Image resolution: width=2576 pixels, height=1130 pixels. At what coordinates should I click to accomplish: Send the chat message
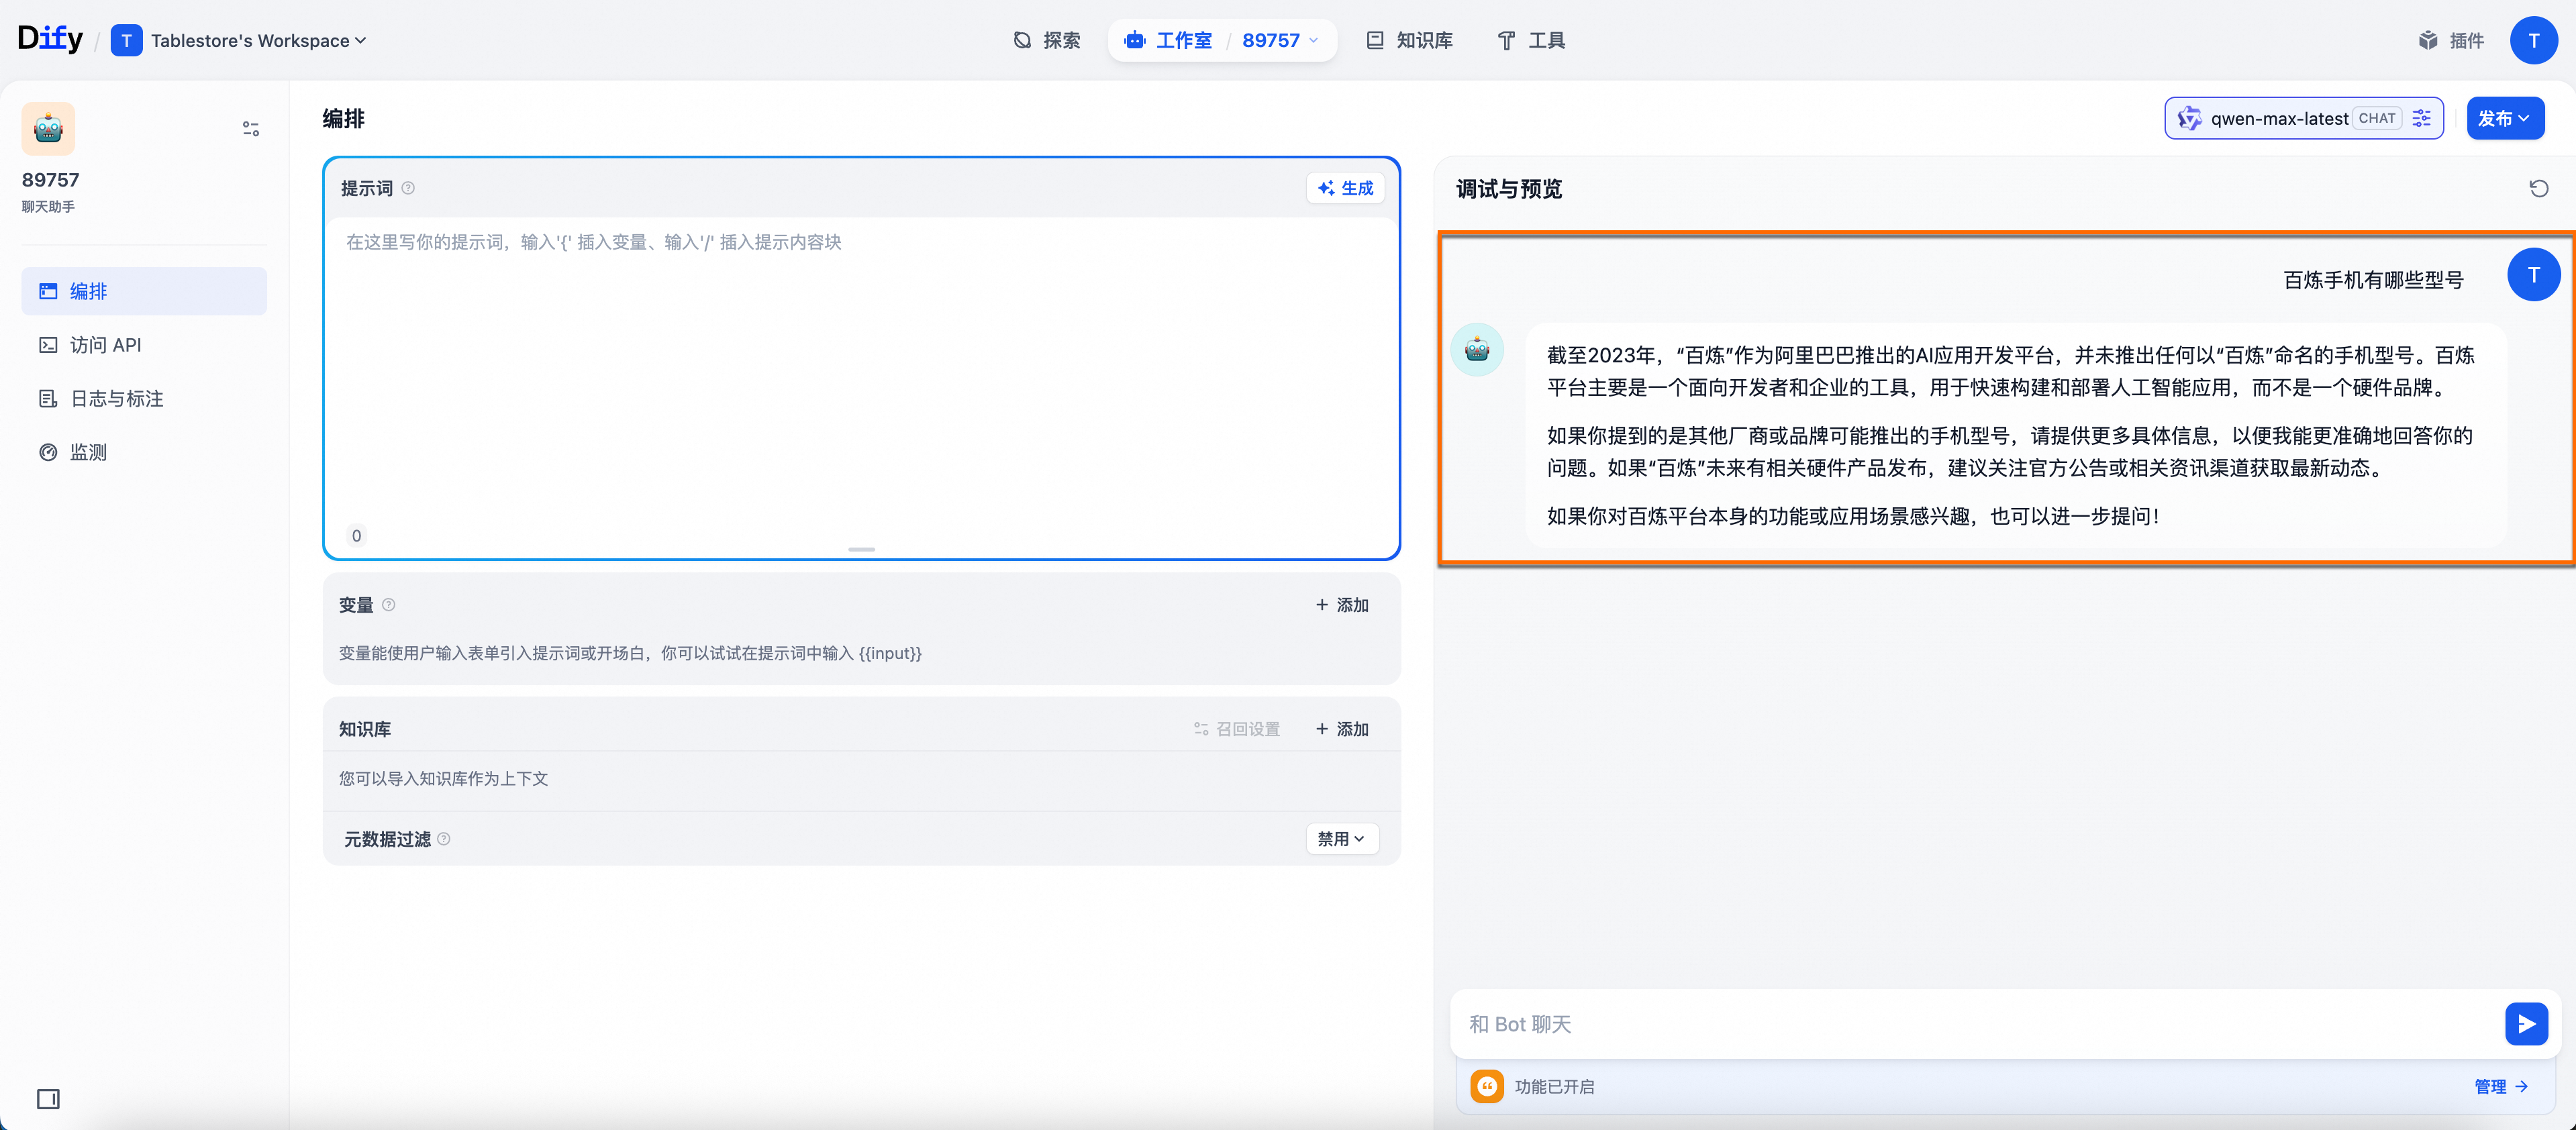point(2526,1024)
